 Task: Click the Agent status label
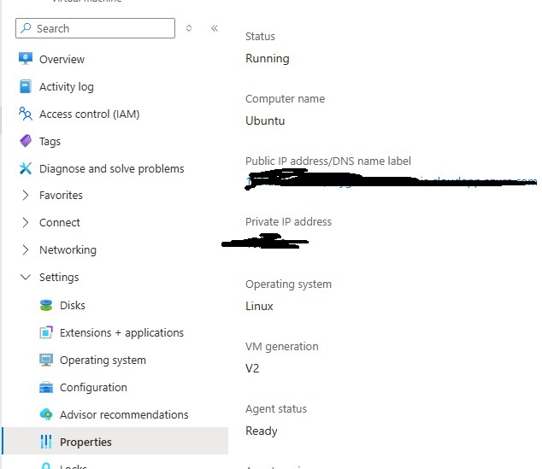[x=276, y=408]
